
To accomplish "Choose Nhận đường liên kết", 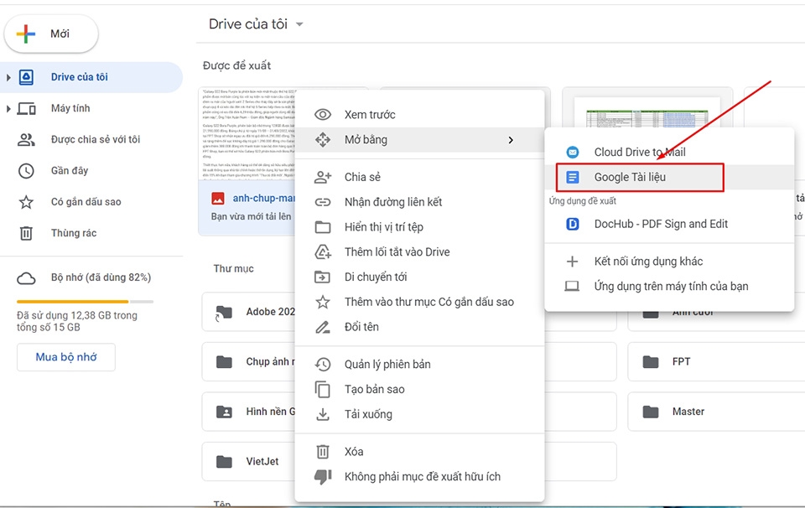I will [419, 202].
